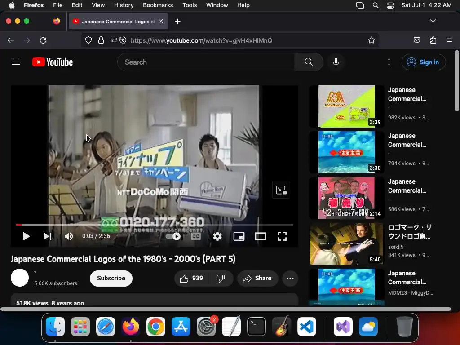
Task: Click the search magnifier button
Action: pyautogui.click(x=309, y=62)
